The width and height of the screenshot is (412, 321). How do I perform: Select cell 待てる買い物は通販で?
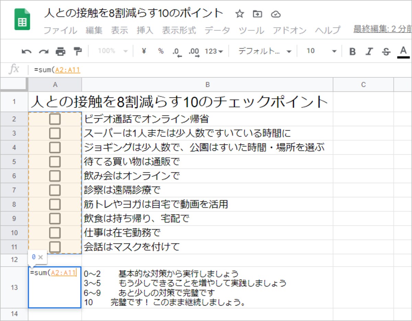(x=207, y=162)
